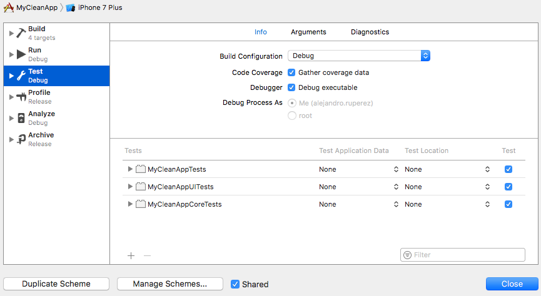Screen dimensions: 541x296
Task: Open Manage Schemes dialog
Action: 169,284
